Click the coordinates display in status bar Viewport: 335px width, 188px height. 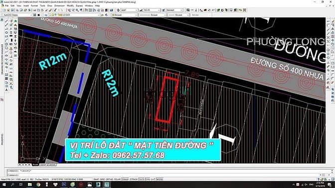click(67, 179)
